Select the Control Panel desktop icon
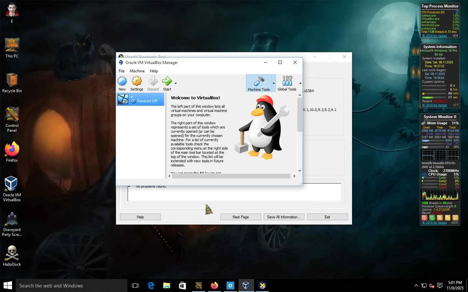468x292 pixels. pyautogui.click(x=12, y=119)
